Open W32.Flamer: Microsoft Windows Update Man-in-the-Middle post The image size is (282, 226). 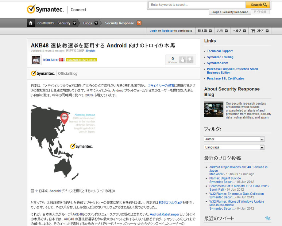tap(236, 203)
